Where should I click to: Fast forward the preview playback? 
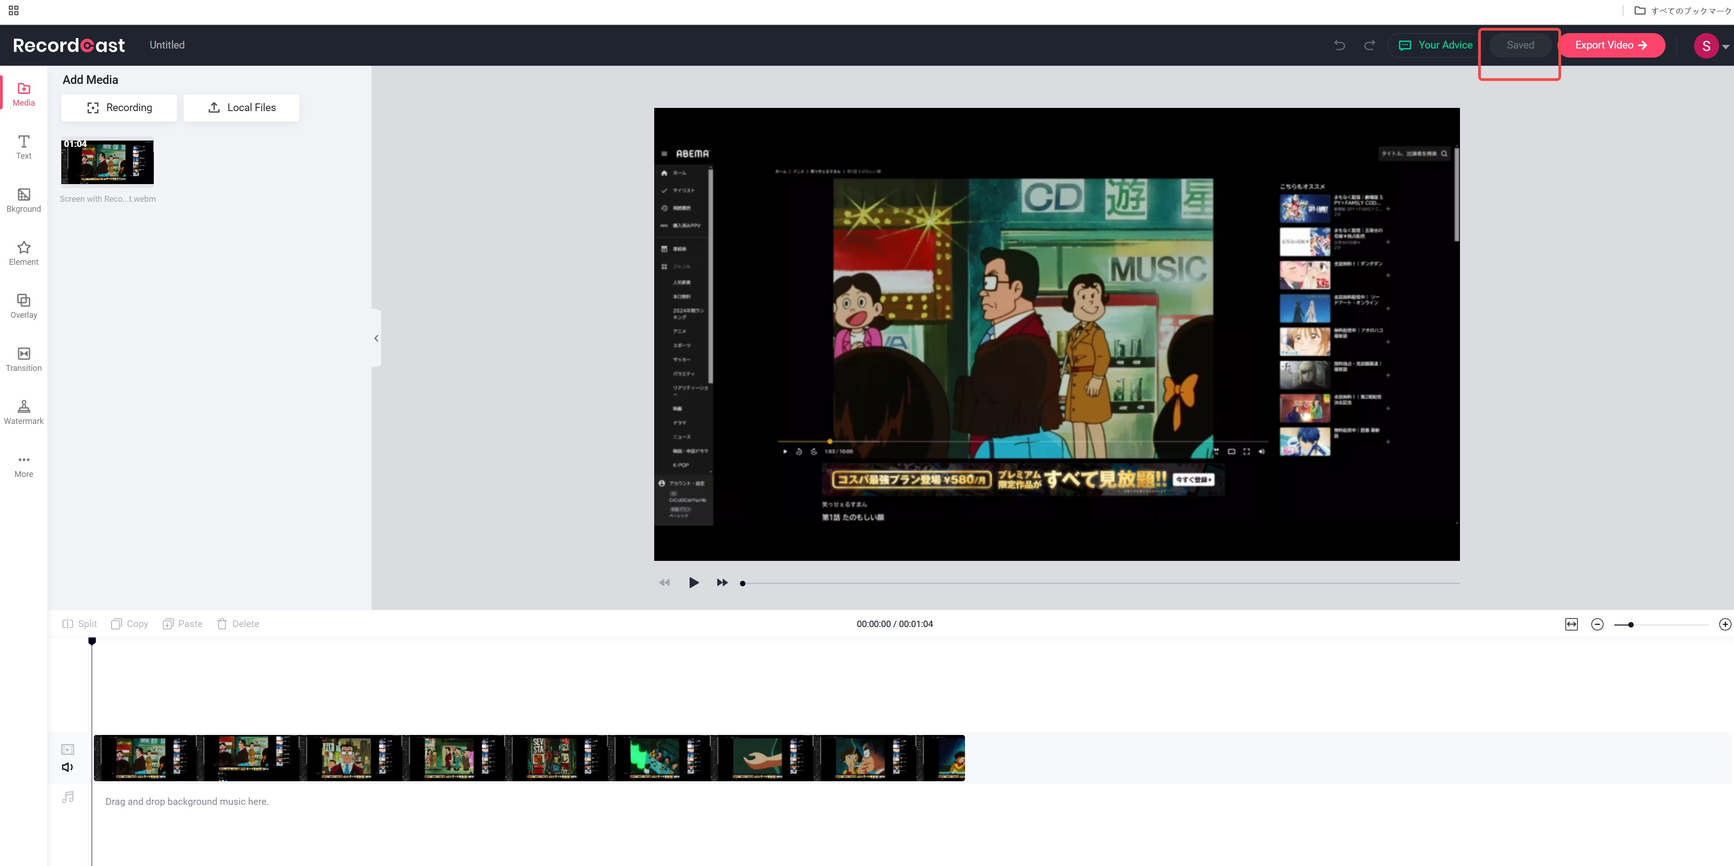(x=722, y=583)
